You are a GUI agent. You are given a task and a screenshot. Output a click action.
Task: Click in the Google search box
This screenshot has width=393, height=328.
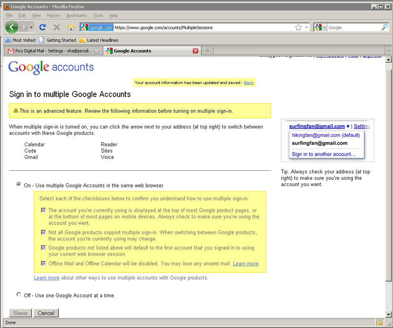point(353,28)
